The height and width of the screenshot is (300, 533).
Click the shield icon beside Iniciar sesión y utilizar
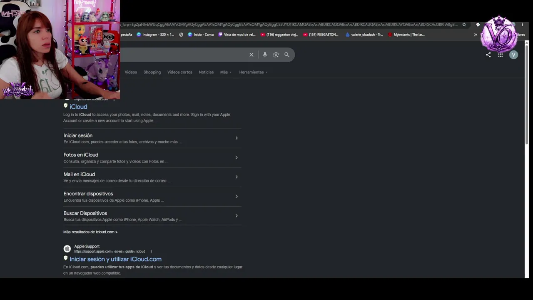(x=65, y=258)
